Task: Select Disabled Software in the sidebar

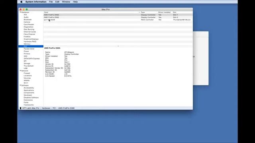Action: [x=31, y=97]
